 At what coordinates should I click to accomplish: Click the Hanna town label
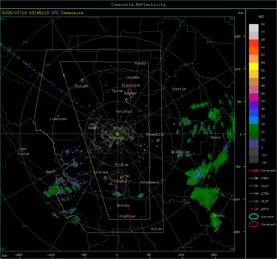pyautogui.click(x=215, y=137)
